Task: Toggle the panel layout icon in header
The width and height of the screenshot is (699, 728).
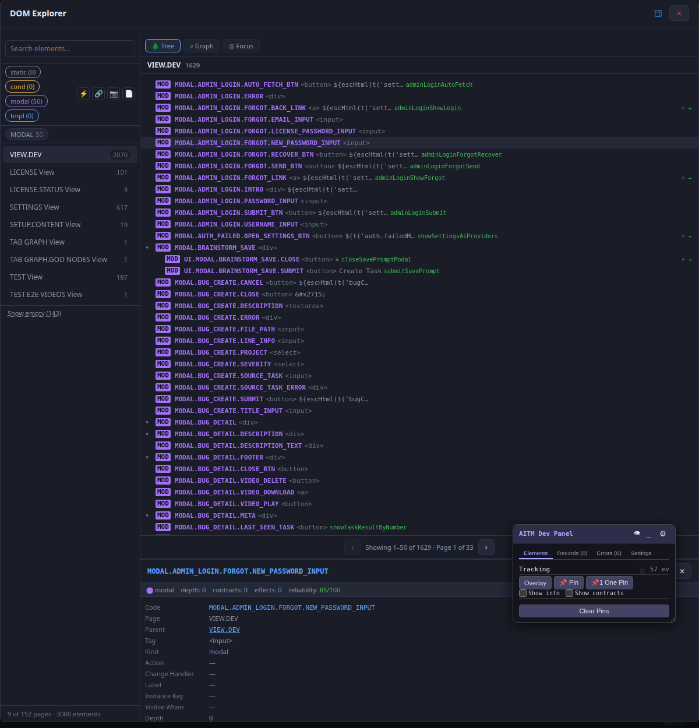Action: click(658, 13)
